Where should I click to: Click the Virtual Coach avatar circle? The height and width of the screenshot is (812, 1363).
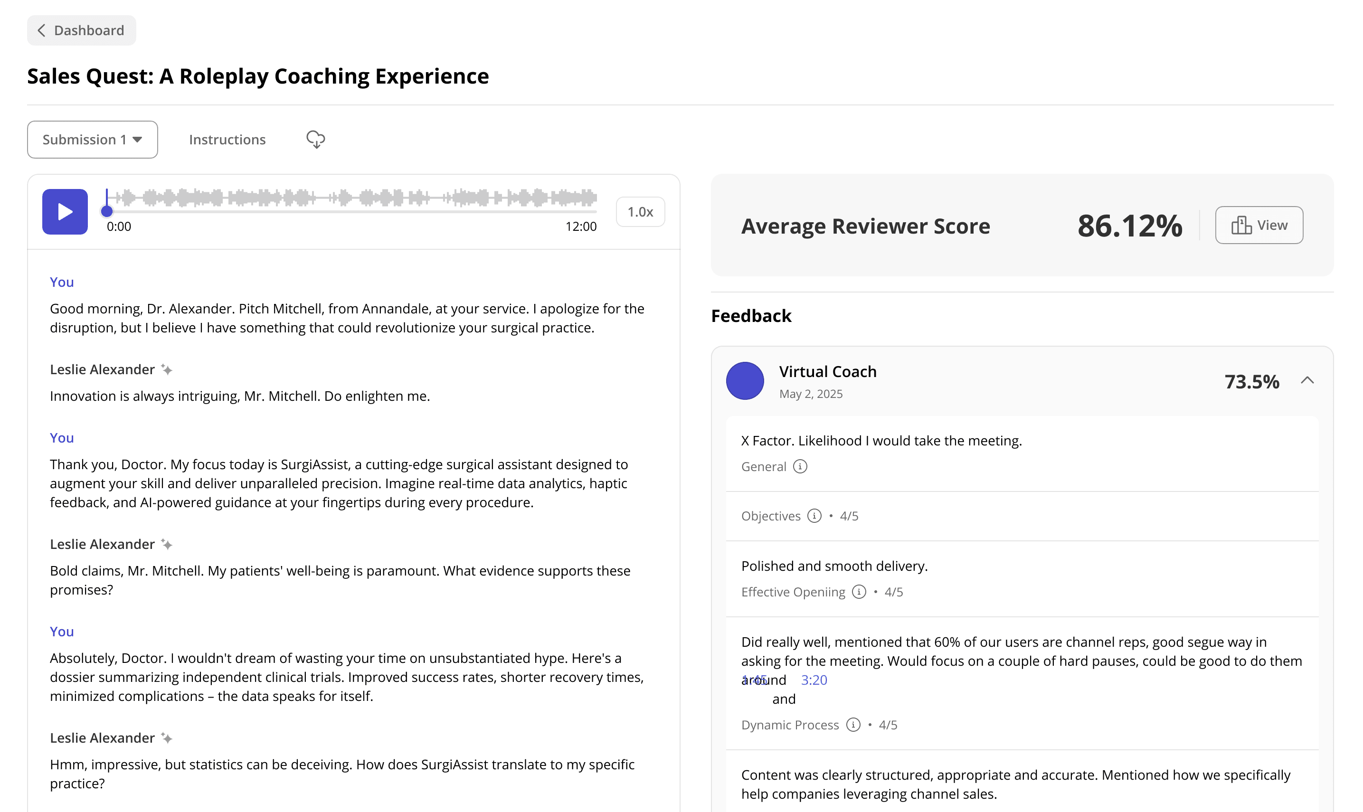[745, 381]
